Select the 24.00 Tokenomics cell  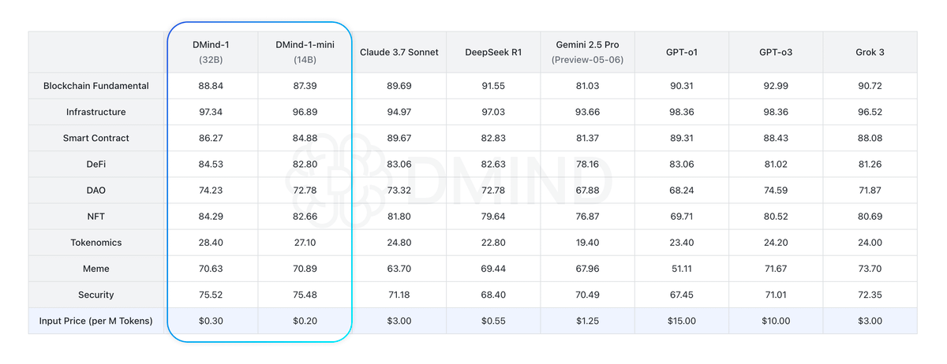click(x=870, y=243)
